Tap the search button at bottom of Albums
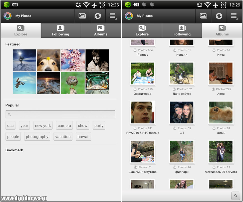 [236, 196]
